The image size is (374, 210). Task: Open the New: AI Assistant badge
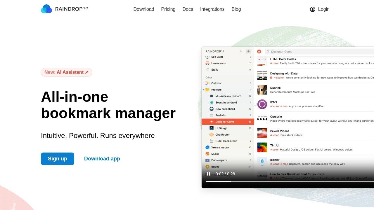pos(67,72)
